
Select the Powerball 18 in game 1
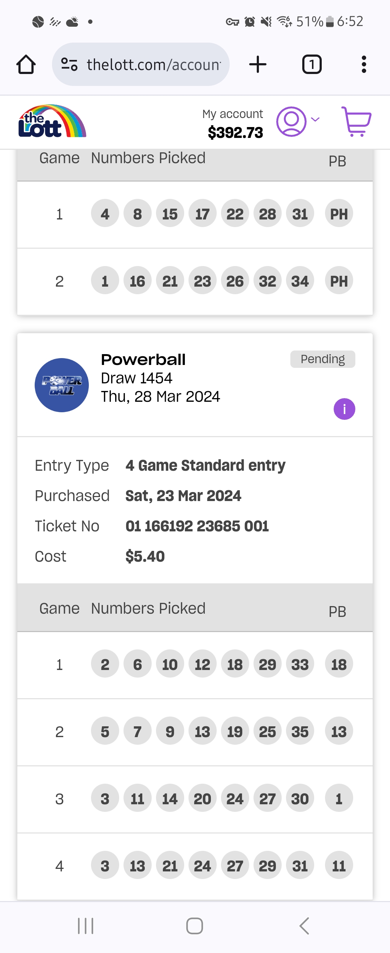[x=339, y=665]
